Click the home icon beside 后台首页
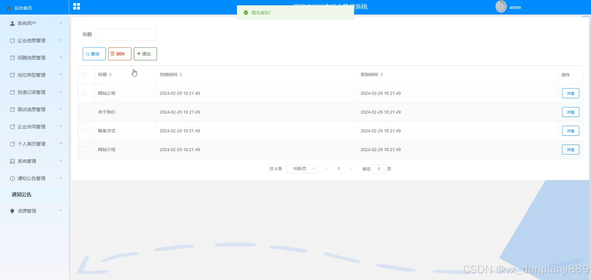This screenshot has width=591, height=280. pyautogui.click(x=9, y=8)
